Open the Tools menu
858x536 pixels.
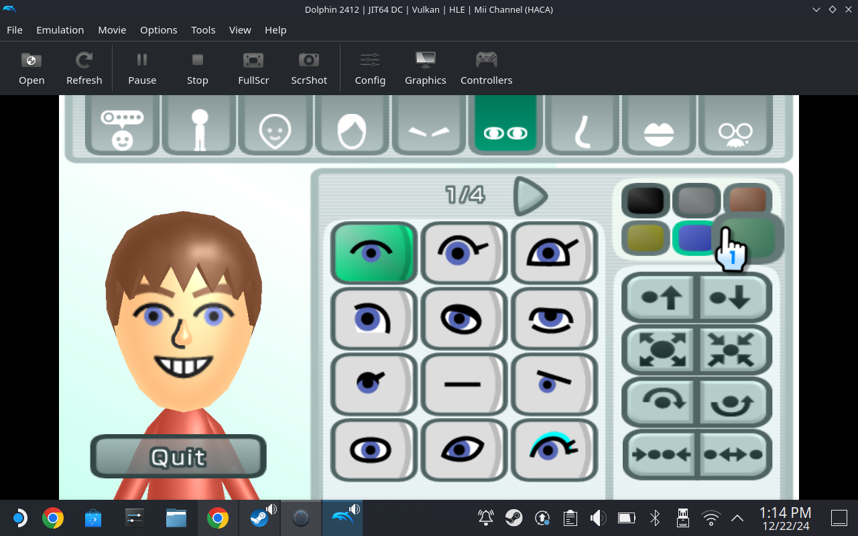pyautogui.click(x=203, y=29)
